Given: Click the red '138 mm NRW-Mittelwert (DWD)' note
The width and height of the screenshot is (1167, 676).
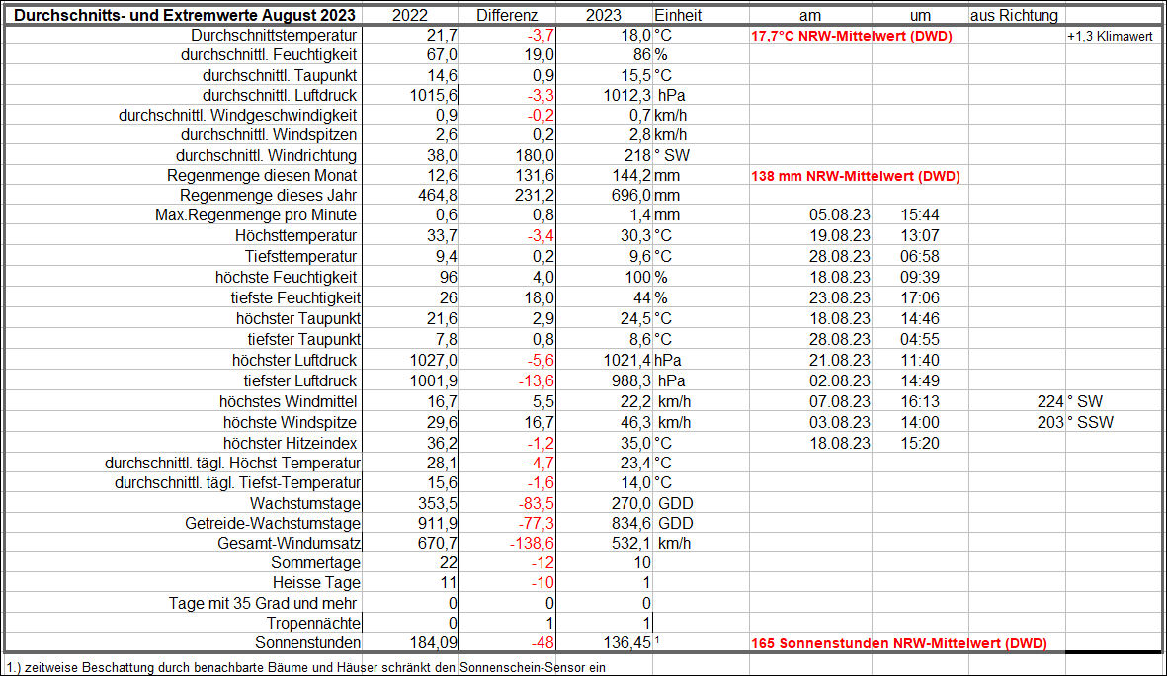Looking at the screenshot, I should [855, 177].
